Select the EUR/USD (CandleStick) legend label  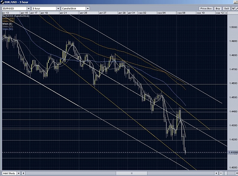16,16
